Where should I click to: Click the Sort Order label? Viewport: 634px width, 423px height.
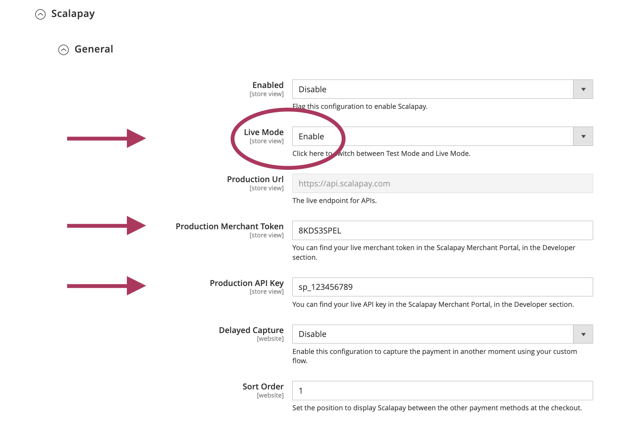point(263,386)
